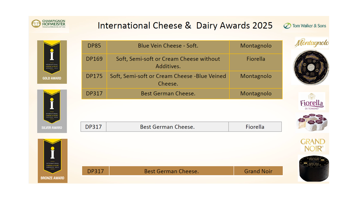Open the Fiorella cheese ring image
This screenshot has height=199, width=357.
[312, 122]
